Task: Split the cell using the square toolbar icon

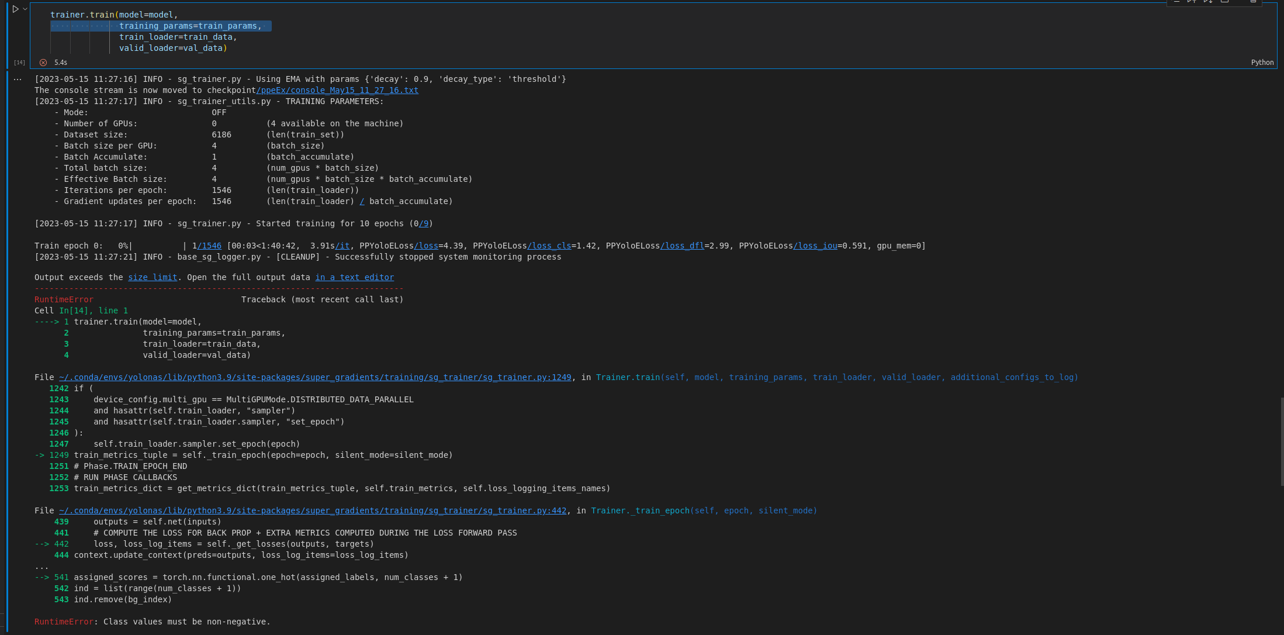Action: (1224, 2)
